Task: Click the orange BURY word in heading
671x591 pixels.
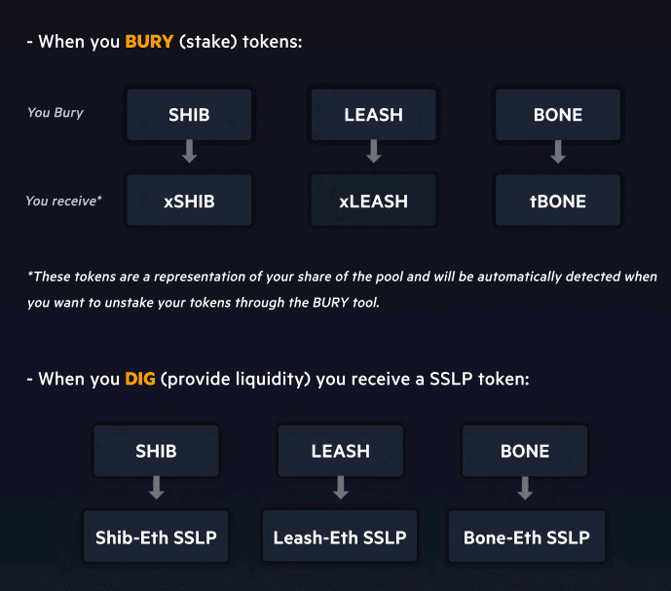Action: (149, 42)
